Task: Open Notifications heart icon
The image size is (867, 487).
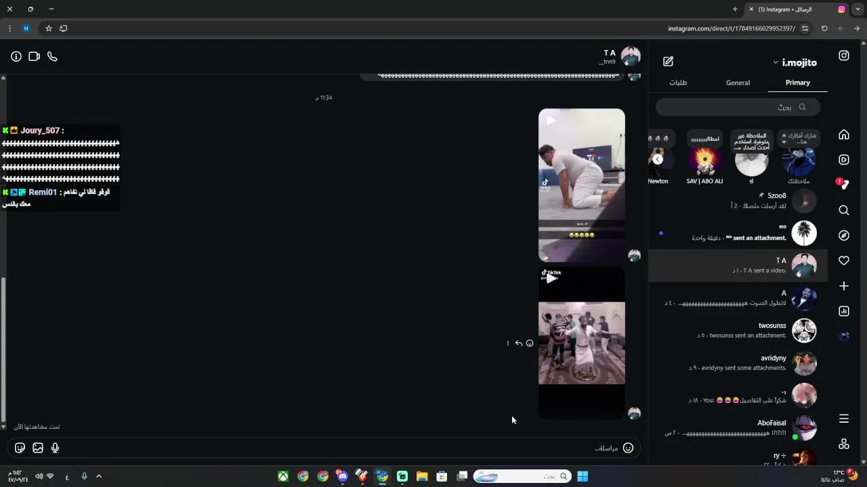Action: click(844, 260)
